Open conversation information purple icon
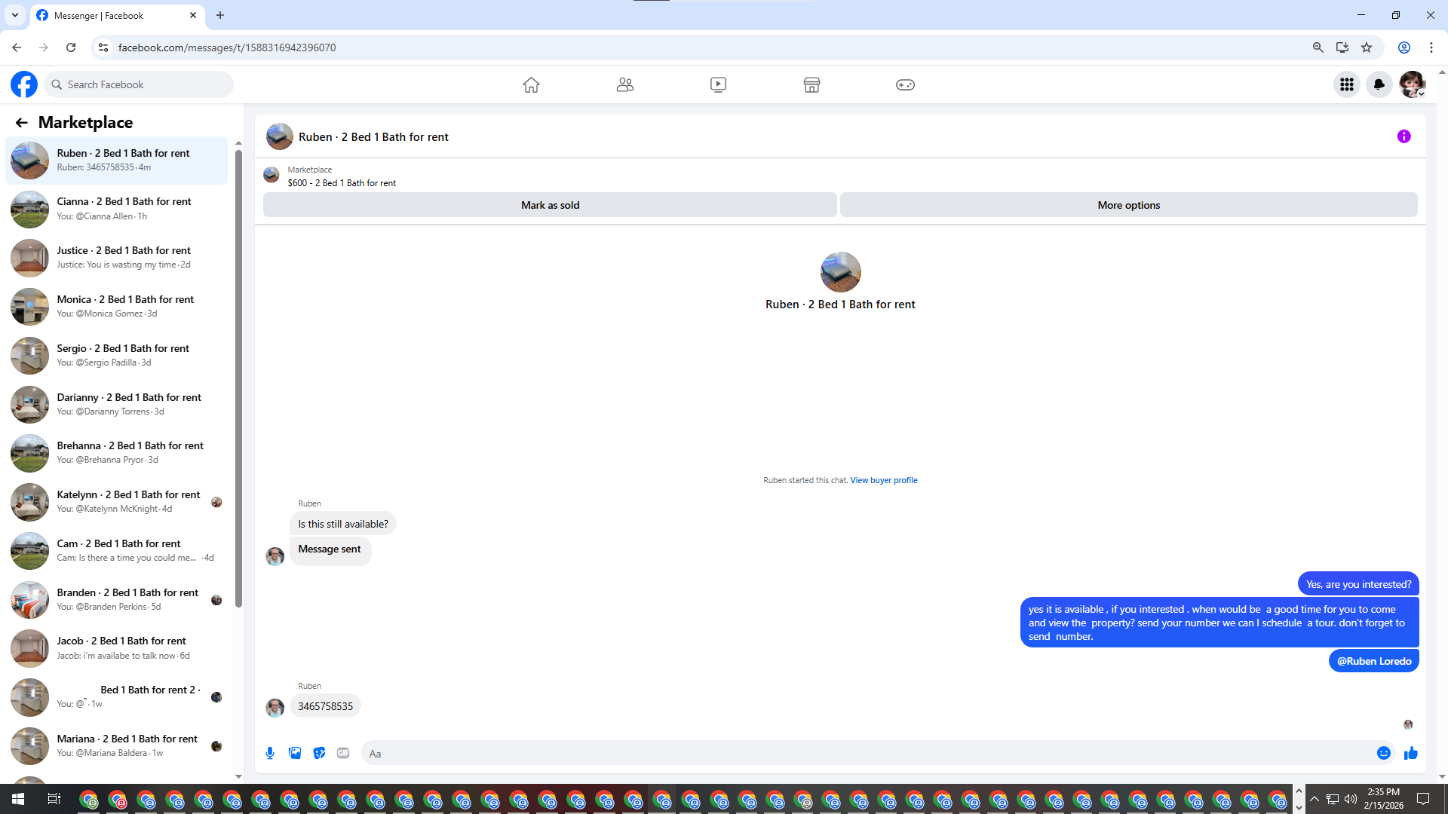Viewport: 1448px width, 814px height. [x=1404, y=136]
